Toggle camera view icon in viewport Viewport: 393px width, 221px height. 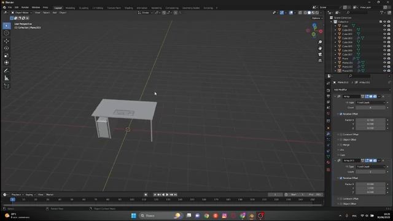pyautogui.click(x=320, y=55)
